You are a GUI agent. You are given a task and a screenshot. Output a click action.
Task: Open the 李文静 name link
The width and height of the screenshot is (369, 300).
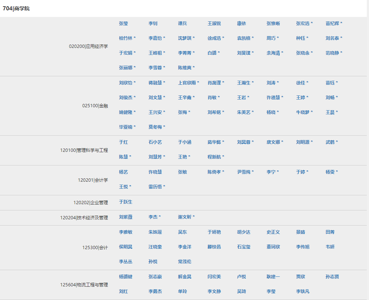point(214,292)
